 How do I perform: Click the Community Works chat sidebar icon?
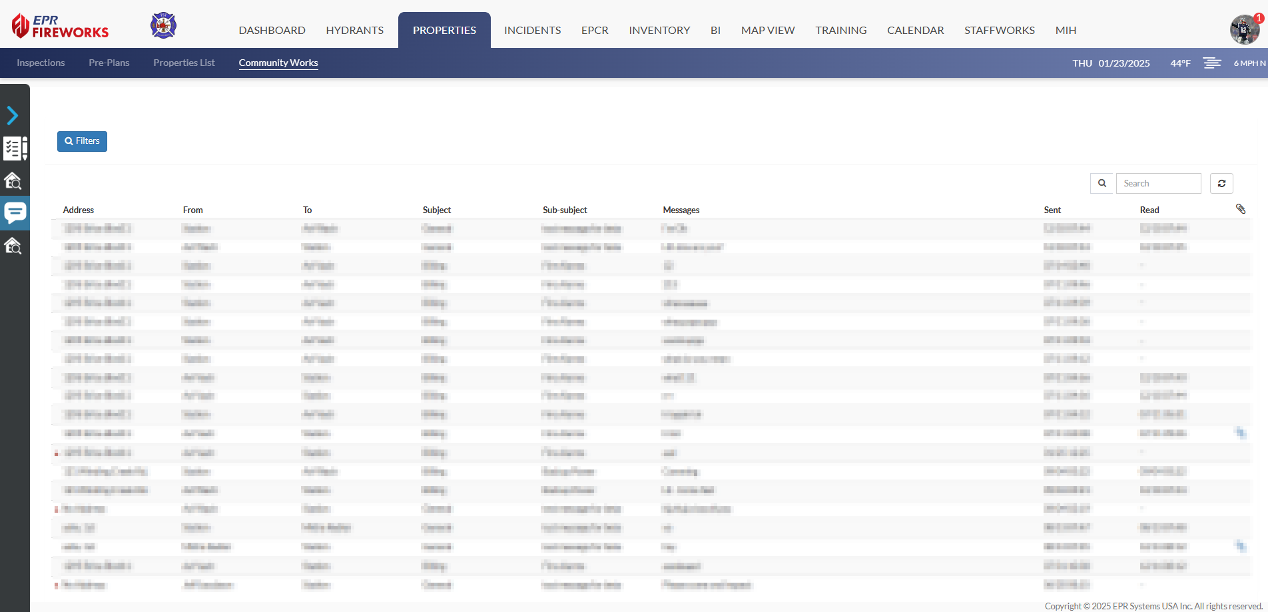pos(15,213)
